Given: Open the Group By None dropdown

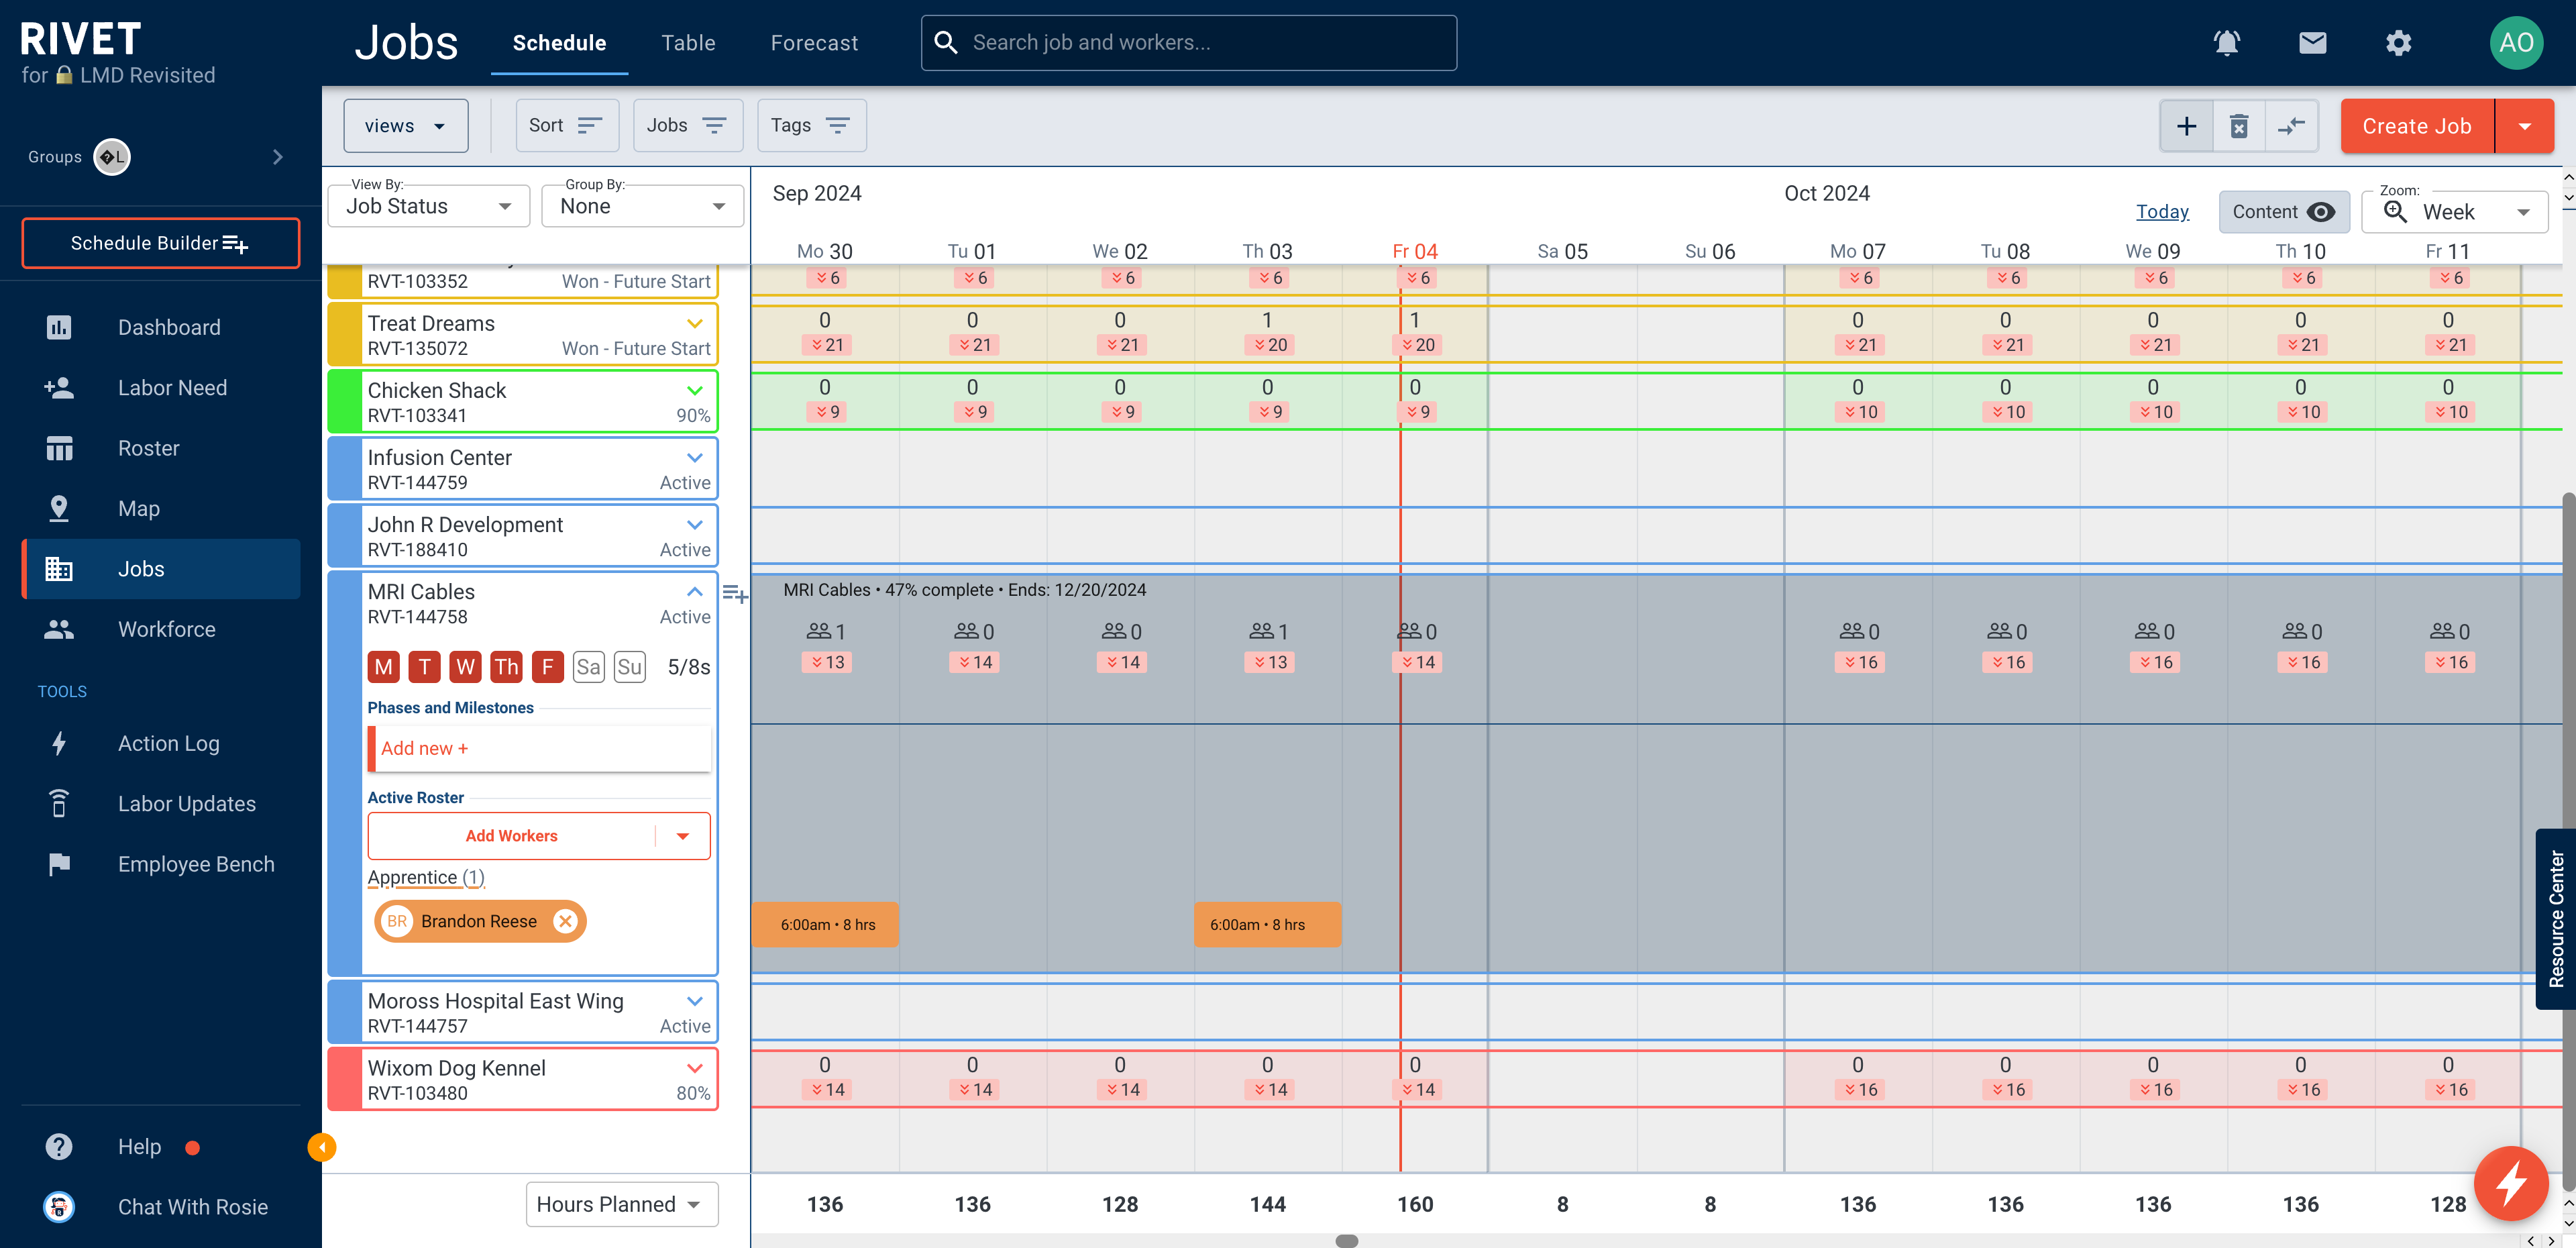Looking at the screenshot, I should [642, 206].
